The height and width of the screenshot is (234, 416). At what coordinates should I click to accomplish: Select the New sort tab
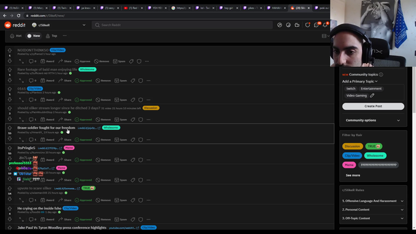tap(34, 36)
